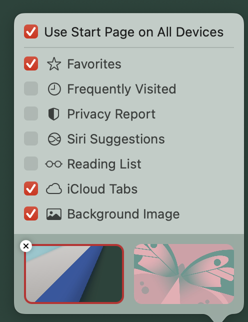
Task: Disable the Favorites checkbox
Action: (x=31, y=63)
